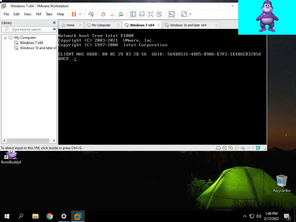Click the library search input field
This screenshot has width=296, height=222.
pos(29,29)
